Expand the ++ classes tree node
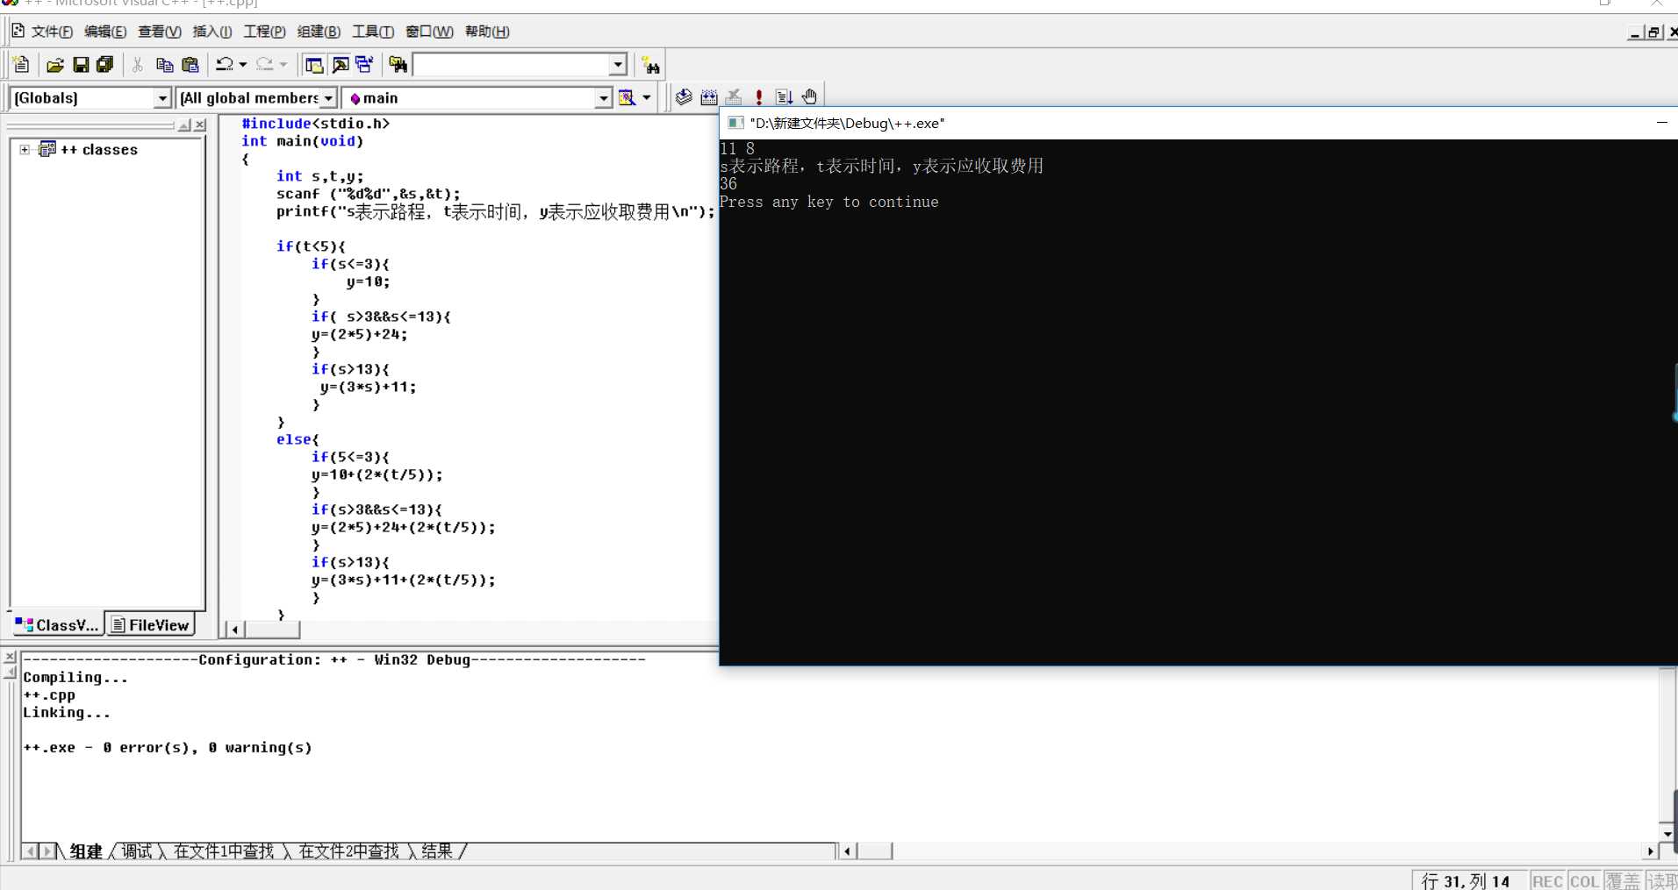 coord(25,150)
